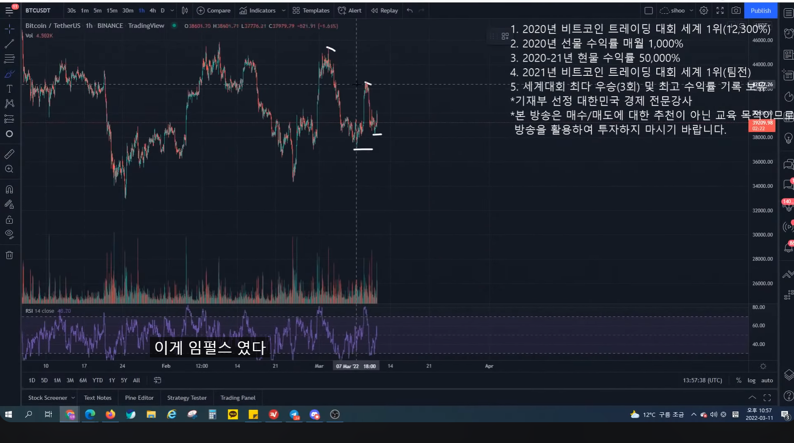The width and height of the screenshot is (794, 443).
Task: Toggle log price scale
Action: [751, 381]
